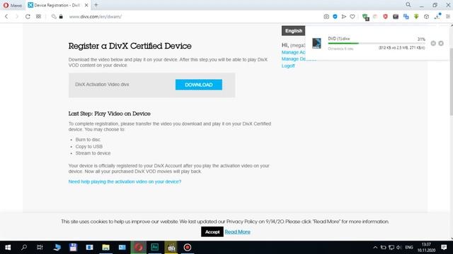Image resolution: width=453 pixels, height=254 pixels.
Task: Add page to bookmarks heart icon
Action: pyautogui.click(x=352, y=17)
